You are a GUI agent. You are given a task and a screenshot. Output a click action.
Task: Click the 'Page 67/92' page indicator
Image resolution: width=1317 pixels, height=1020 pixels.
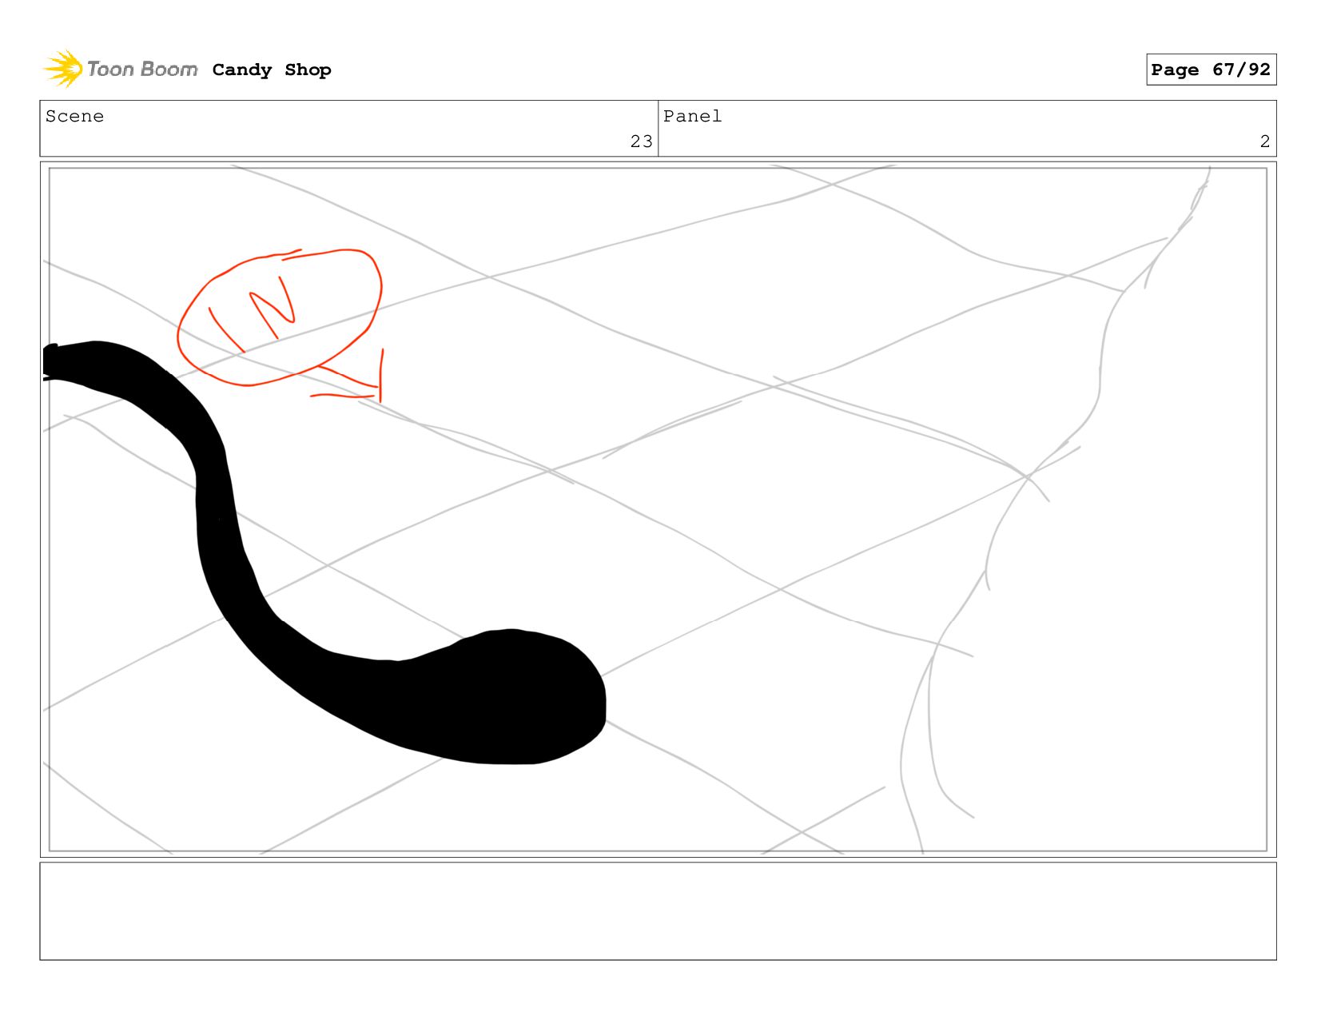click(1211, 70)
